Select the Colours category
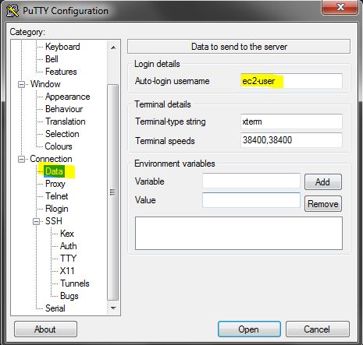Viewport: 363px width, 345px height. pyautogui.click(x=59, y=146)
